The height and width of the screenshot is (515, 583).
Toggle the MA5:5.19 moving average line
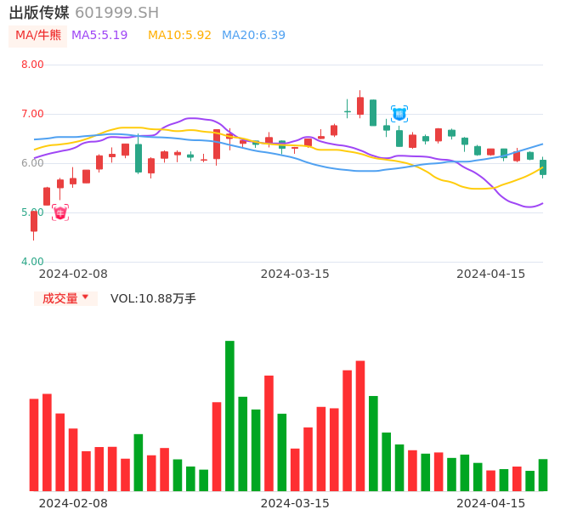click(x=99, y=36)
